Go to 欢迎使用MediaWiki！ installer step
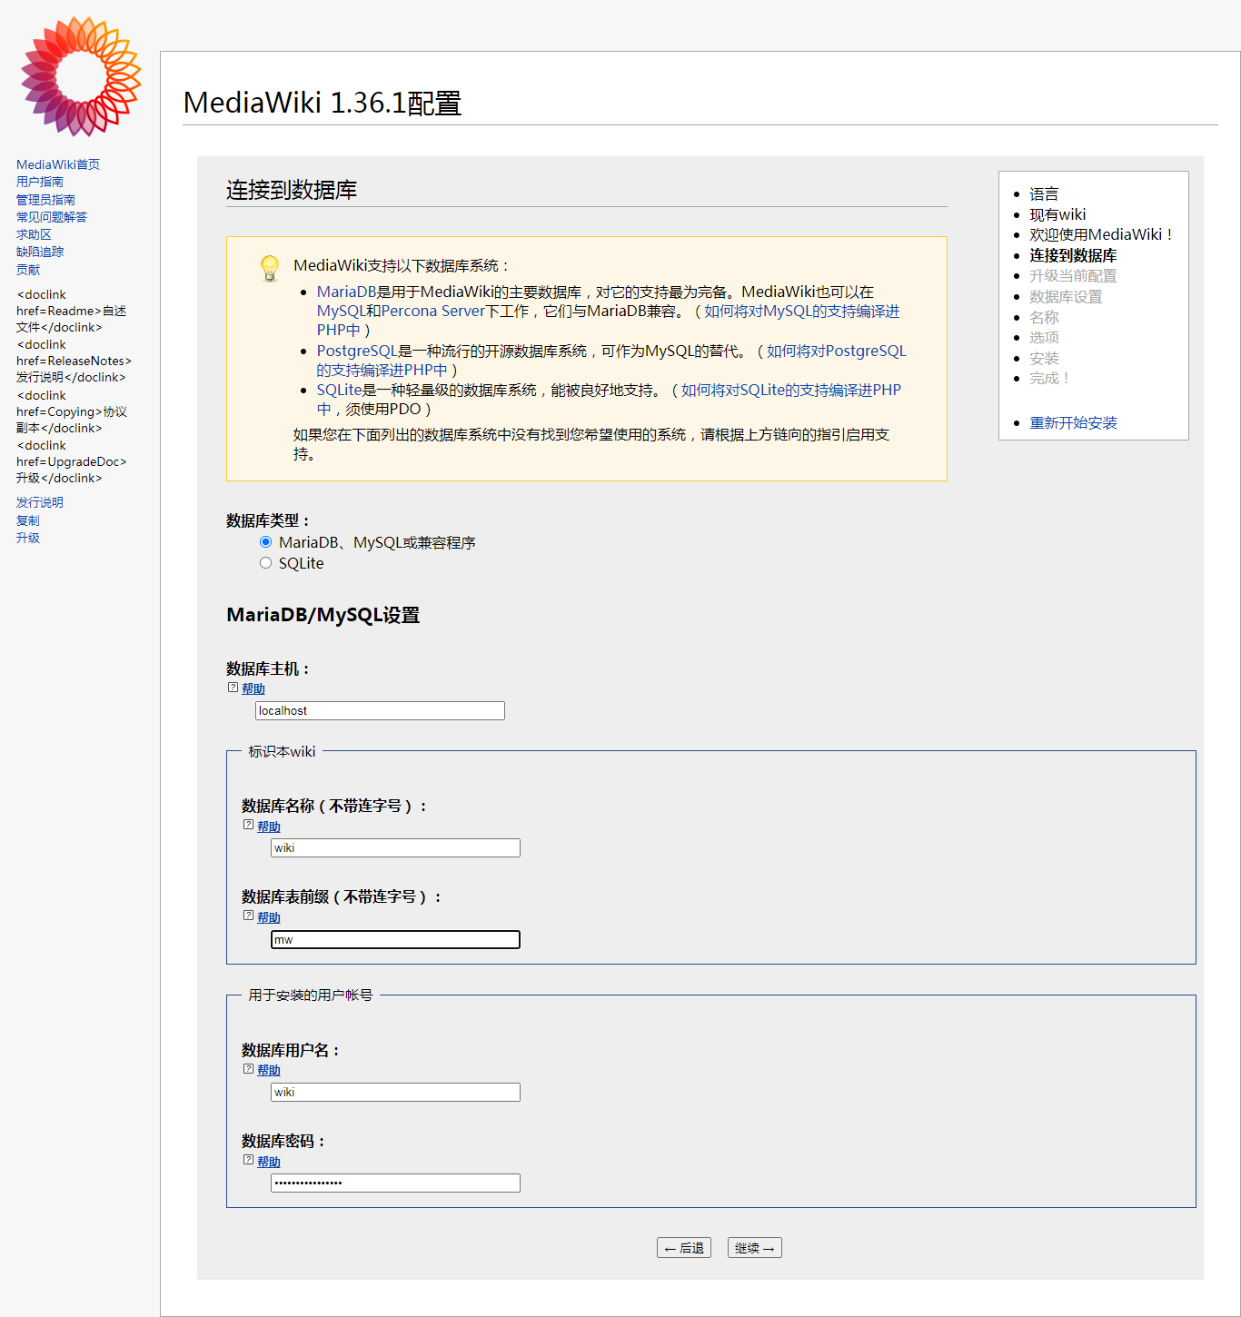1241x1317 pixels. (1102, 234)
